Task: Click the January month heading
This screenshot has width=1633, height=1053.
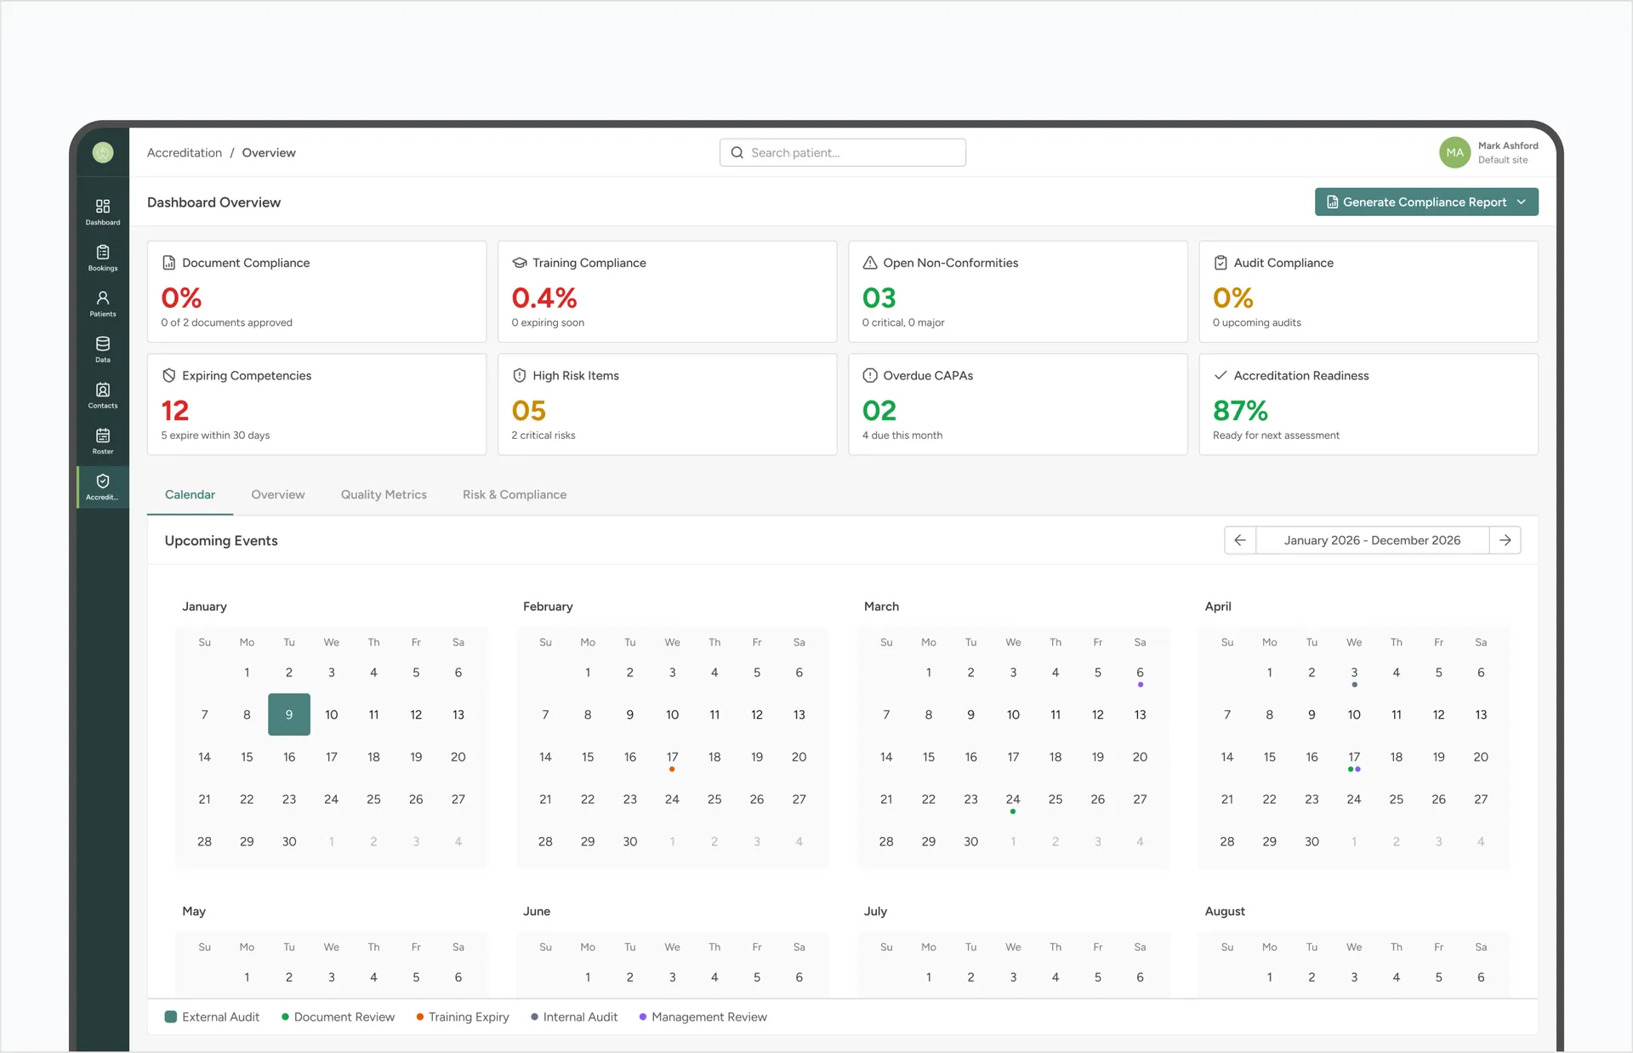Action: point(204,606)
